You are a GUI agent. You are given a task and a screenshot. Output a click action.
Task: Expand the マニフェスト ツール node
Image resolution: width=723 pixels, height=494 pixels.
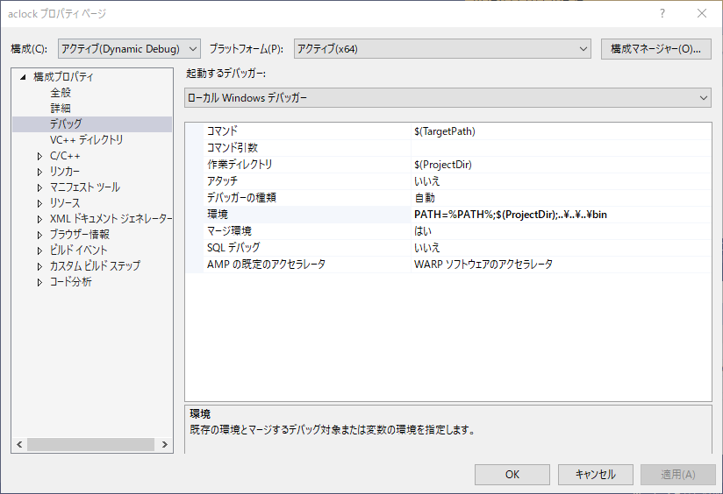pos(39,187)
